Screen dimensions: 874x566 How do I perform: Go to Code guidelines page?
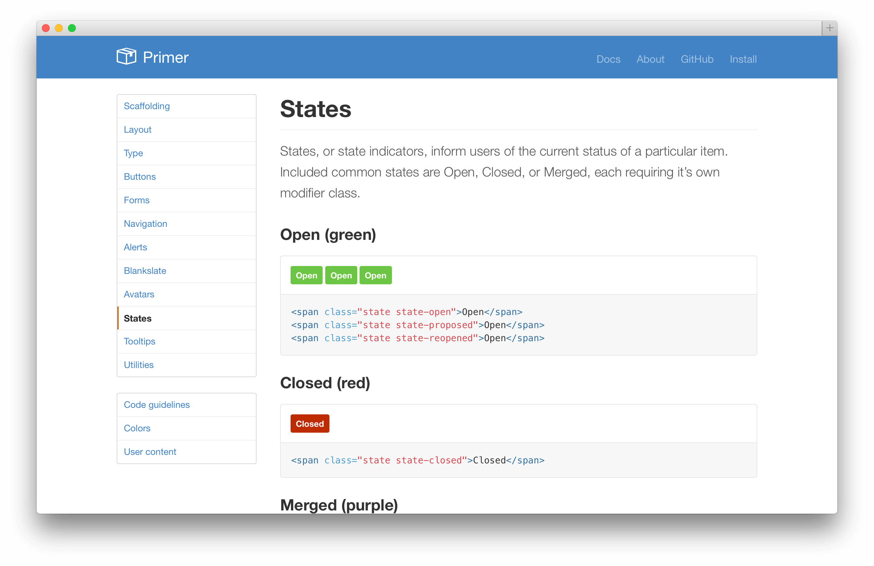tap(157, 405)
